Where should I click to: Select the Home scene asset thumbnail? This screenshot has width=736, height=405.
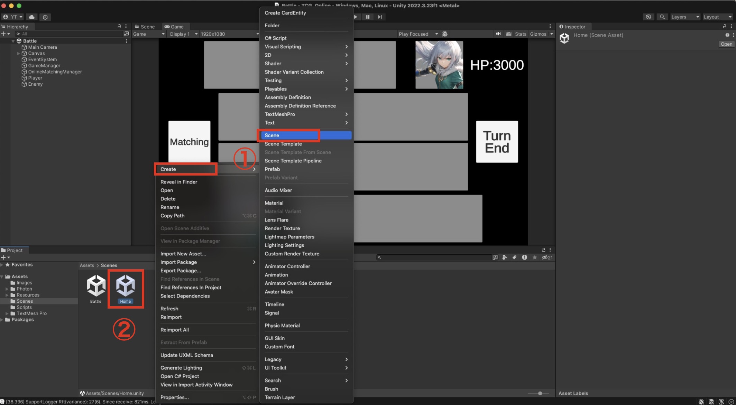coord(125,286)
